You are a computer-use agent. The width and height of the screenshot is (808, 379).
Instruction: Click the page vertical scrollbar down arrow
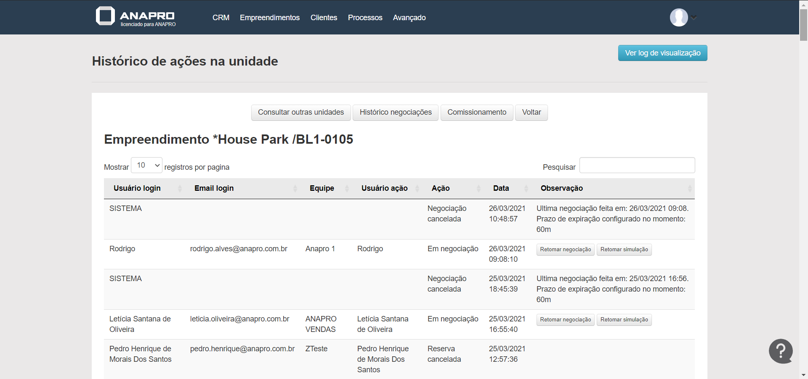click(x=803, y=375)
